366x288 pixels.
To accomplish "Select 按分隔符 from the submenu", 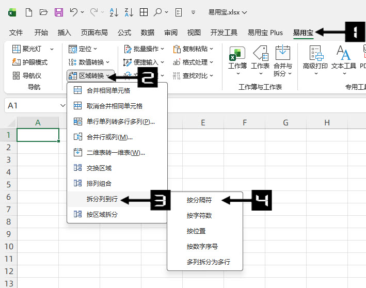I will point(199,200).
